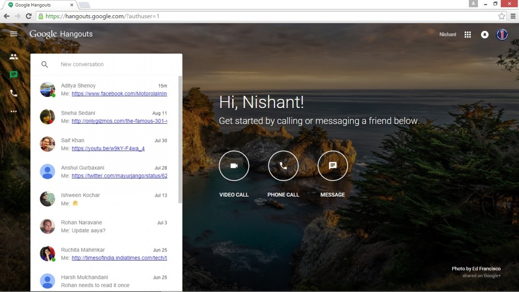Go forward in browser history

[18, 16]
